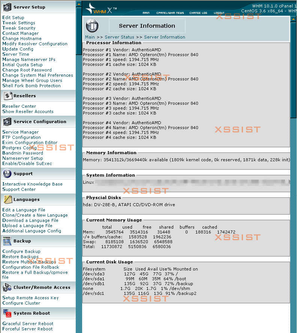Open Tweak Security link

pos(19,28)
